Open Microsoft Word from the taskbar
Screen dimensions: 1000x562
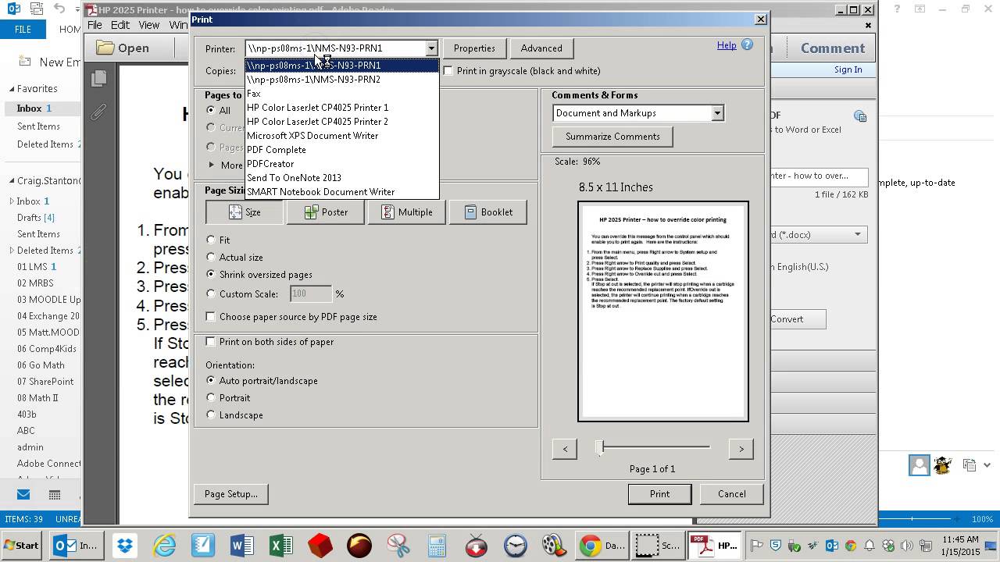[242, 546]
